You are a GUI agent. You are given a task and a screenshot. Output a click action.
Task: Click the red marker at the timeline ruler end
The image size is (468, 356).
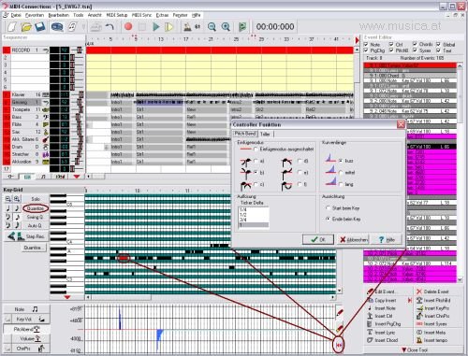[x=358, y=40]
